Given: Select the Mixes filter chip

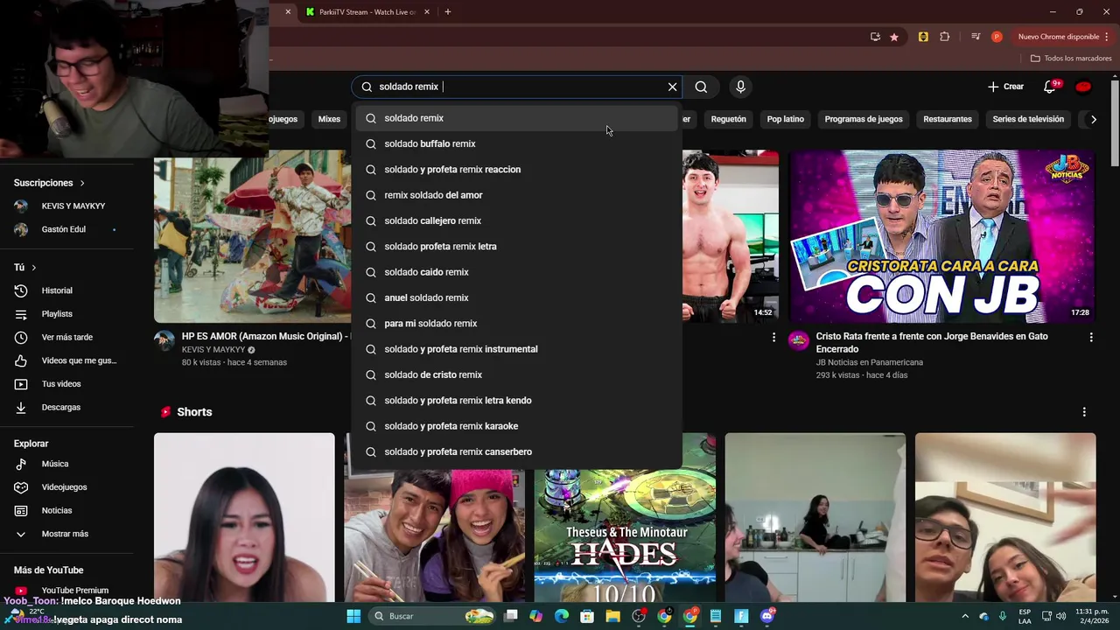Looking at the screenshot, I should 329,119.
